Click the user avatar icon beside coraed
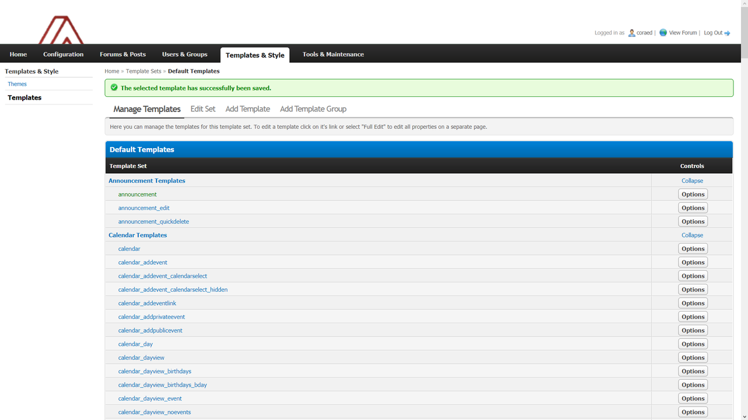 632,33
